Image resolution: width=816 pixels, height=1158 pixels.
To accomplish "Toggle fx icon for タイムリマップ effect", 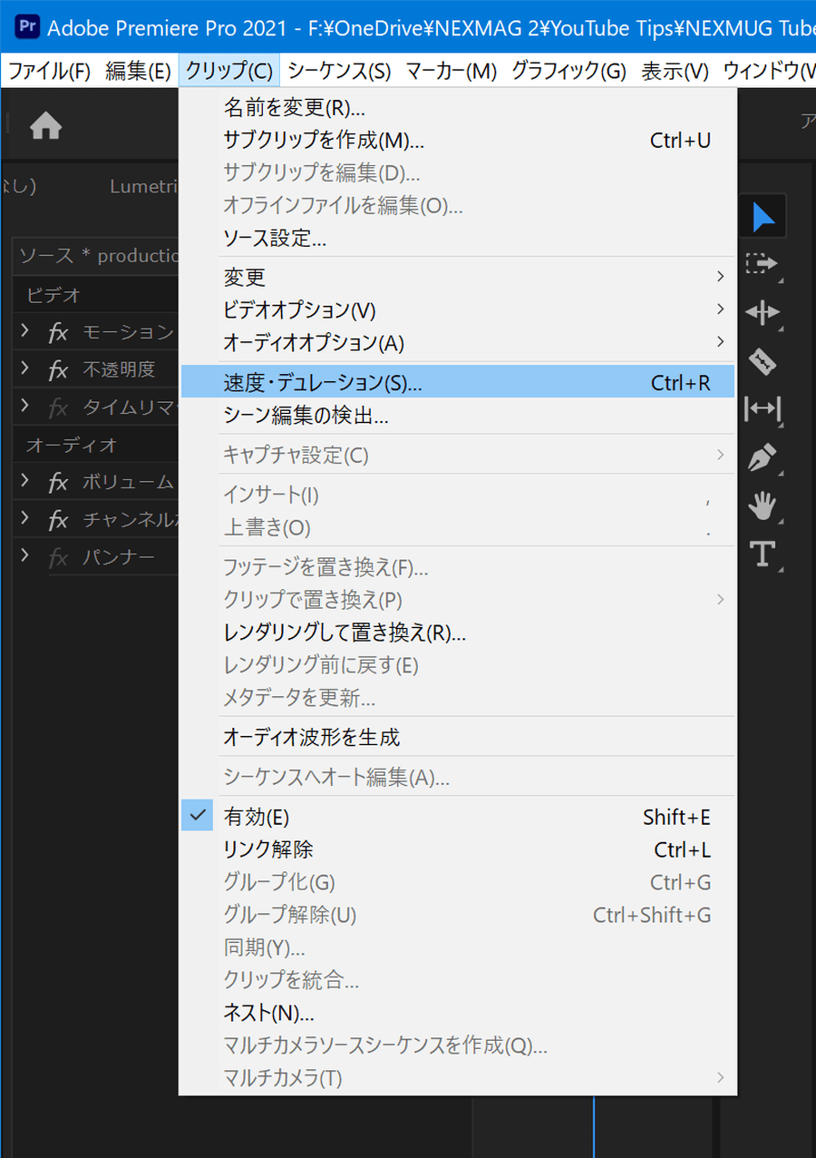I will click(58, 407).
